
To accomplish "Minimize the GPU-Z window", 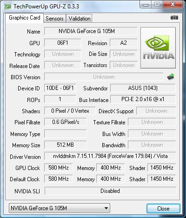I will pos(145,5).
